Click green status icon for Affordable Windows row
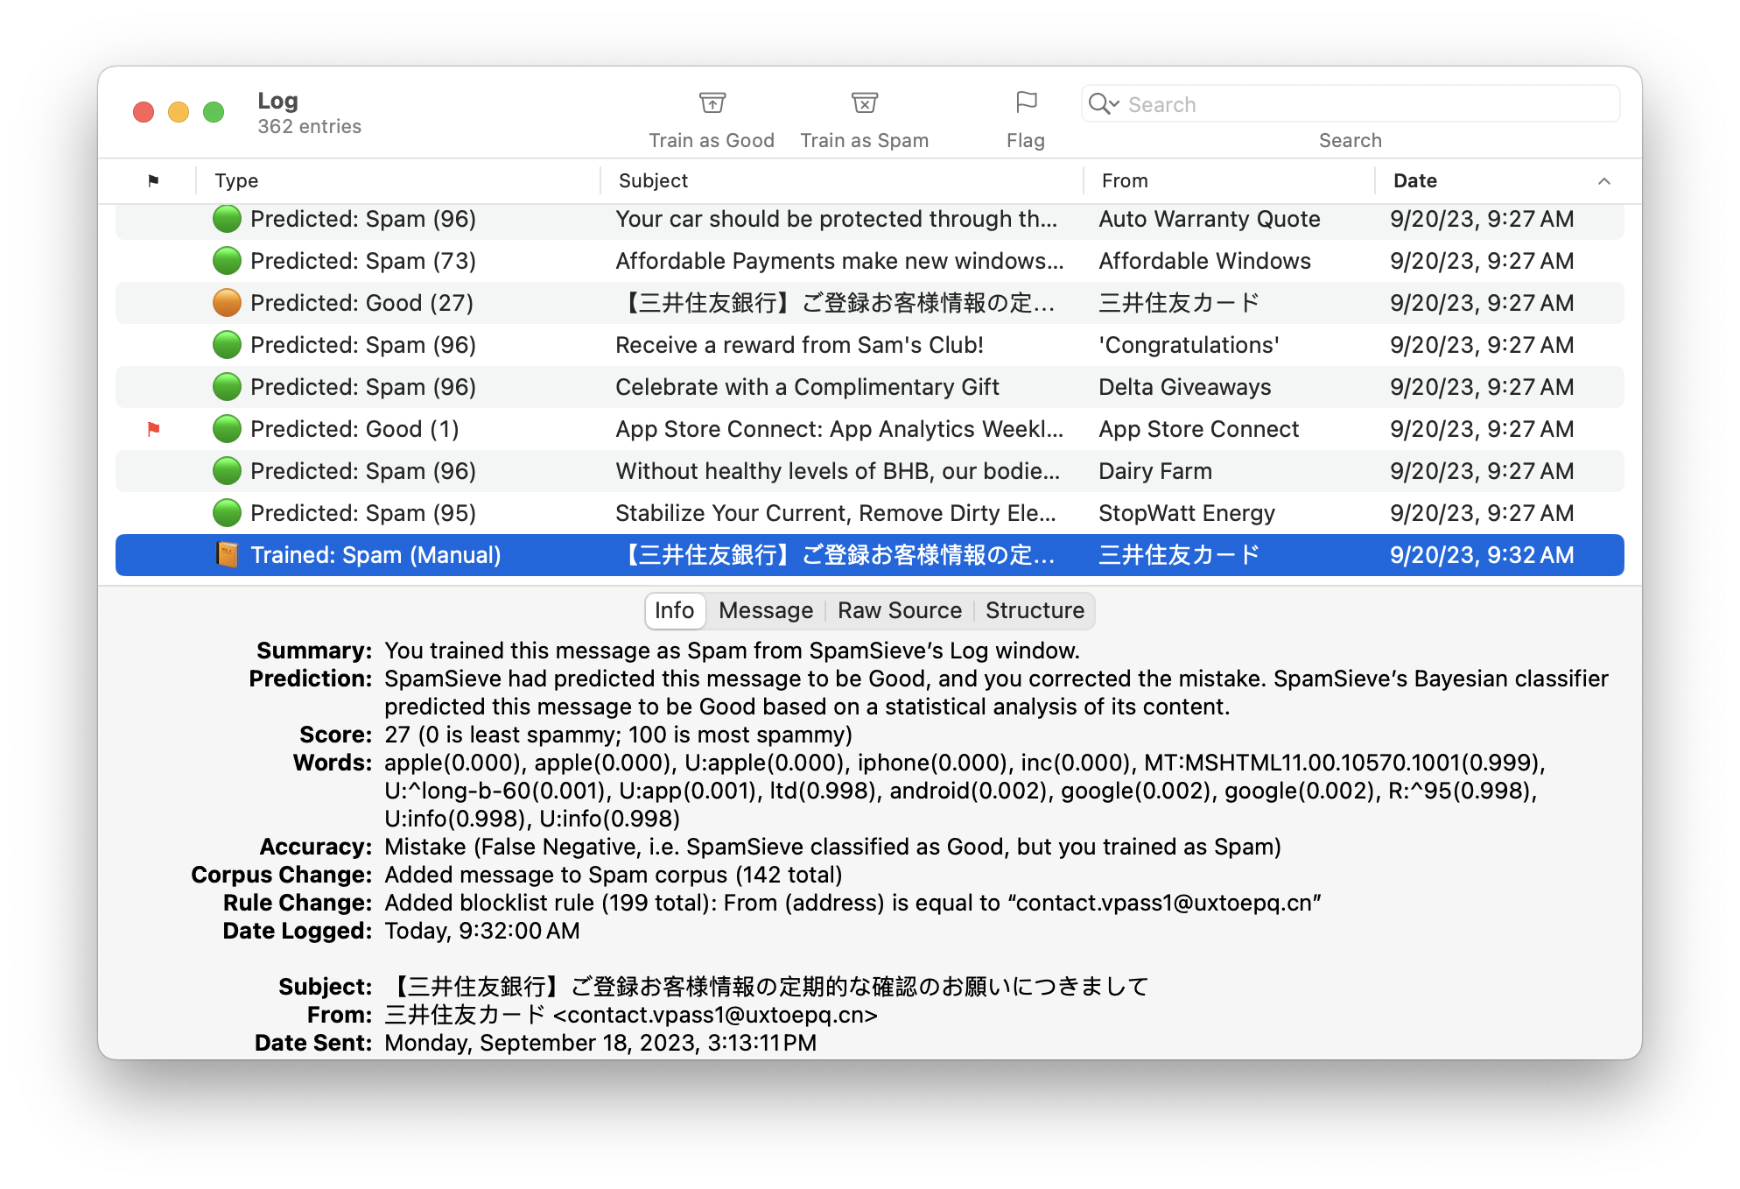The width and height of the screenshot is (1740, 1189). 227,261
